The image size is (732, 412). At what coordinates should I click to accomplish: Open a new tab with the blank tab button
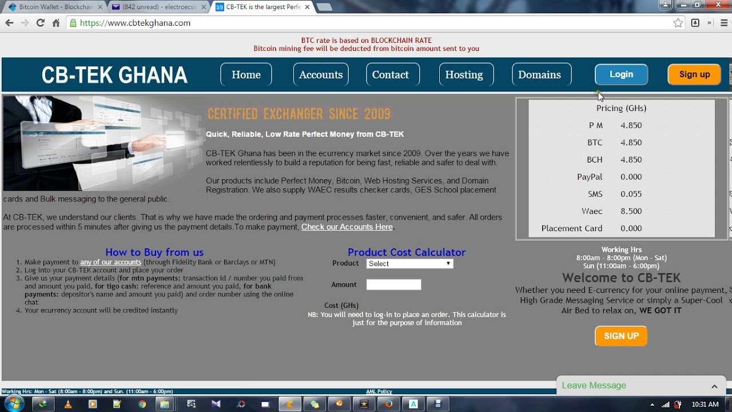(x=324, y=7)
